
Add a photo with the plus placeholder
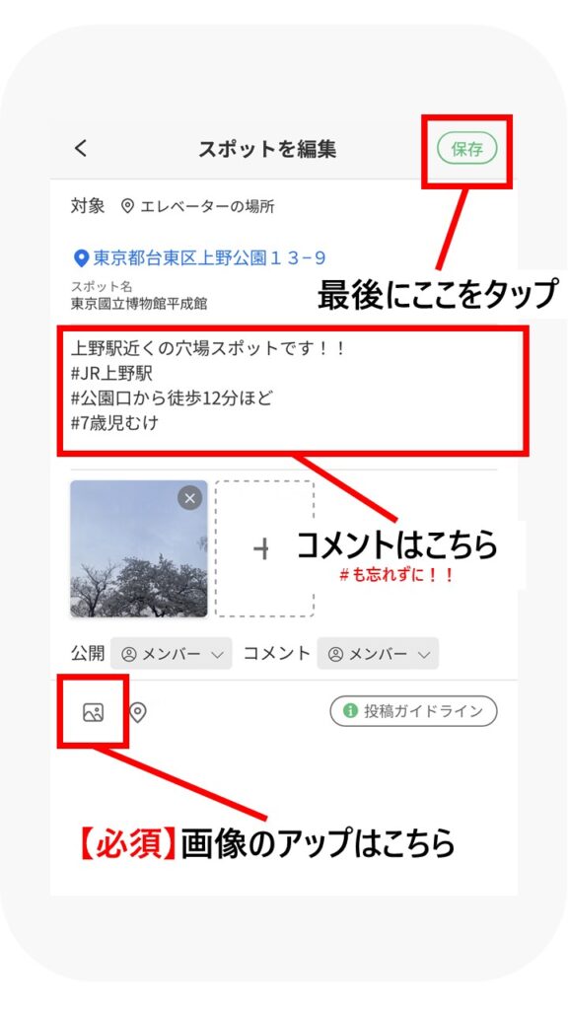264,548
